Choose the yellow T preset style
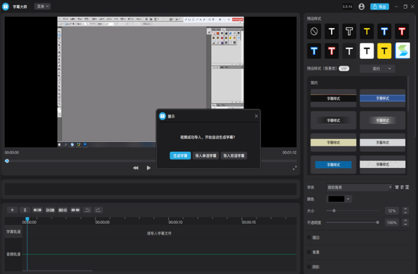The image size is (418, 274). point(367,31)
